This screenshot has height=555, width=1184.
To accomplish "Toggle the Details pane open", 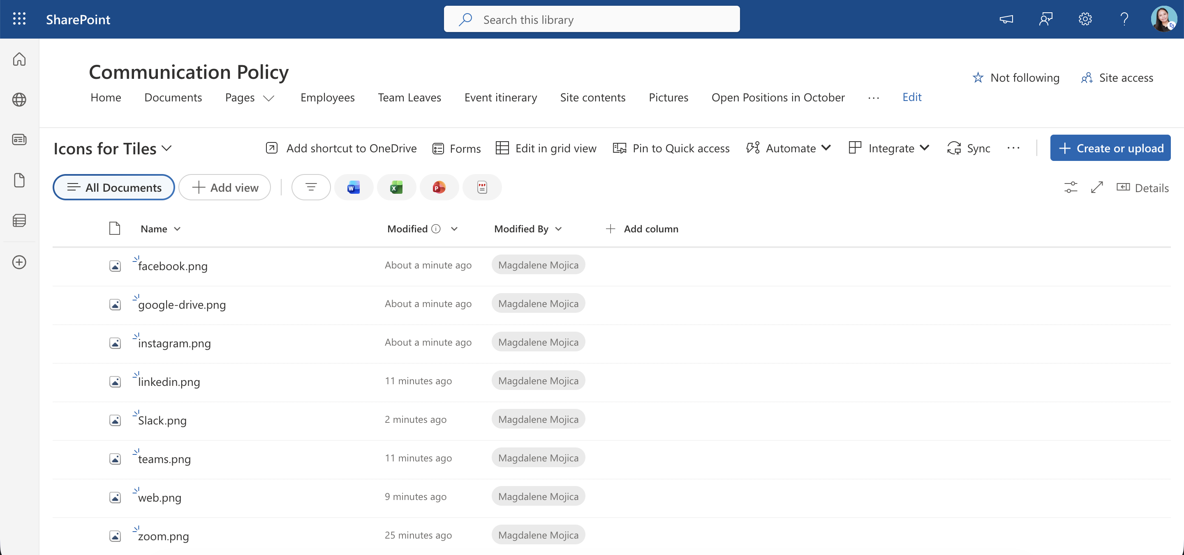I will coord(1143,187).
